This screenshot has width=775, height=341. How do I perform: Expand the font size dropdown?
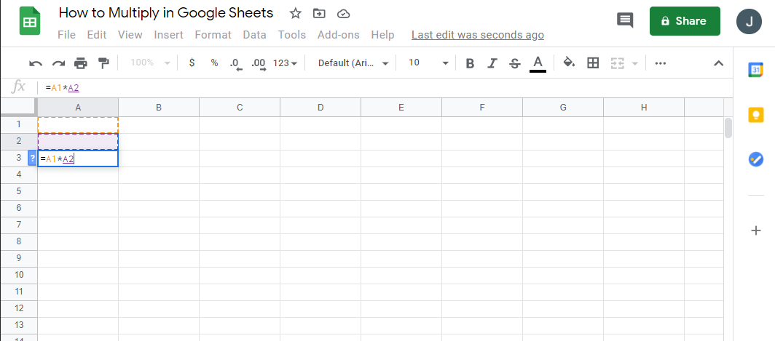(x=428, y=63)
